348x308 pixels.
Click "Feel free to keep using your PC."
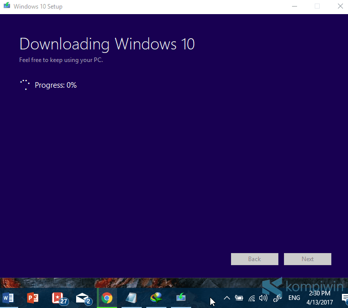[x=61, y=60]
